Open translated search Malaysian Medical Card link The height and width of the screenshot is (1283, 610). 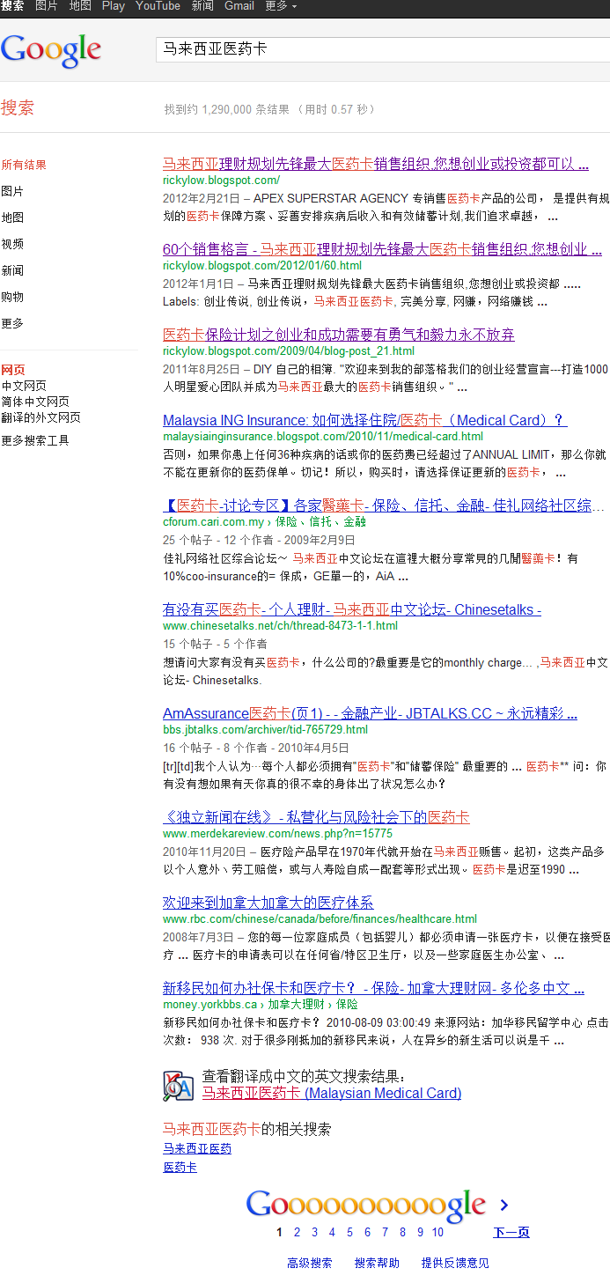tap(332, 1094)
